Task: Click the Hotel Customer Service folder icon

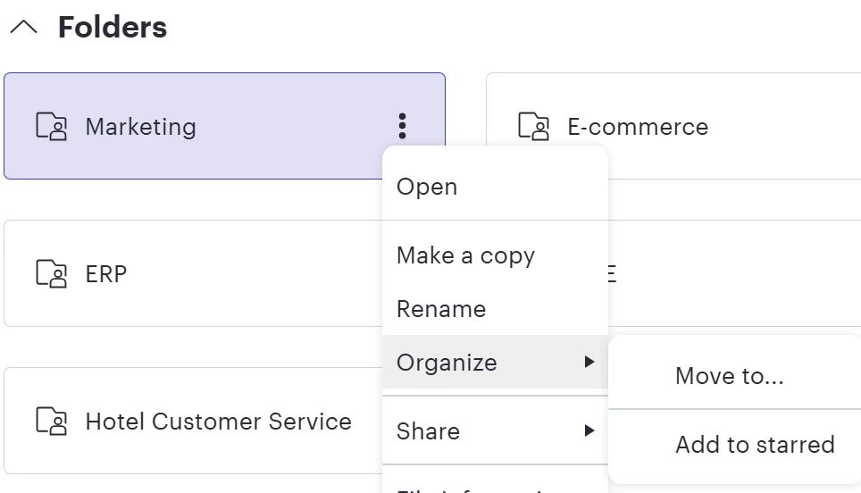Action: pos(52,421)
